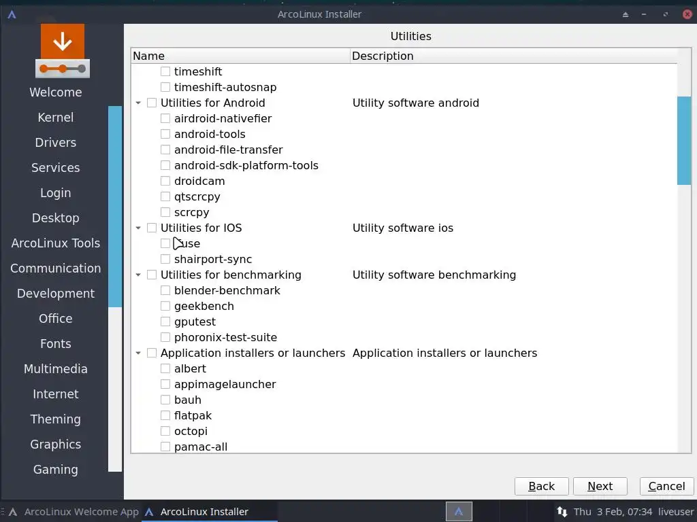The width and height of the screenshot is (697, 522).
Task: Tick the timeshift checkbox
Action: point(165,71)
